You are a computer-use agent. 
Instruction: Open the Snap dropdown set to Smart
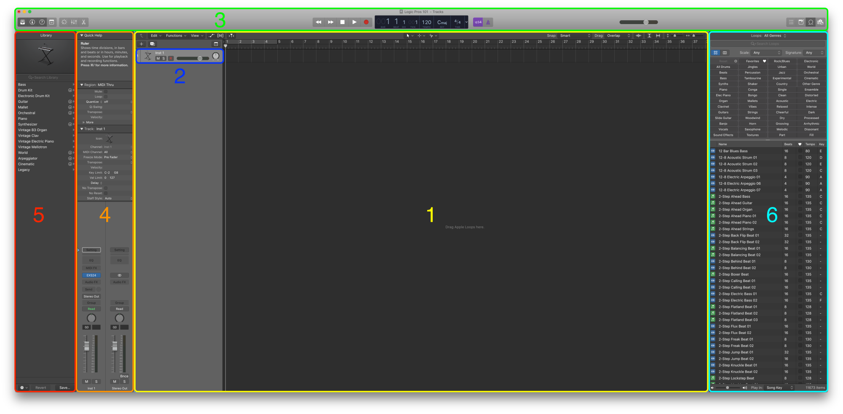point(575,36)
